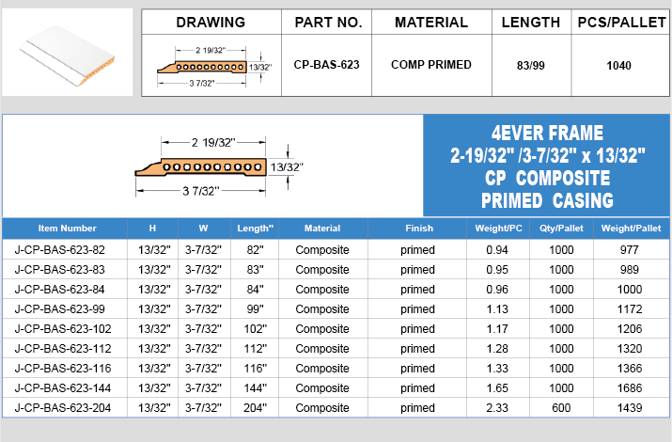The image size is (672, 442).
Task: Click the small profile drawing in DRAWING column
Action: [x=213, y=67]
